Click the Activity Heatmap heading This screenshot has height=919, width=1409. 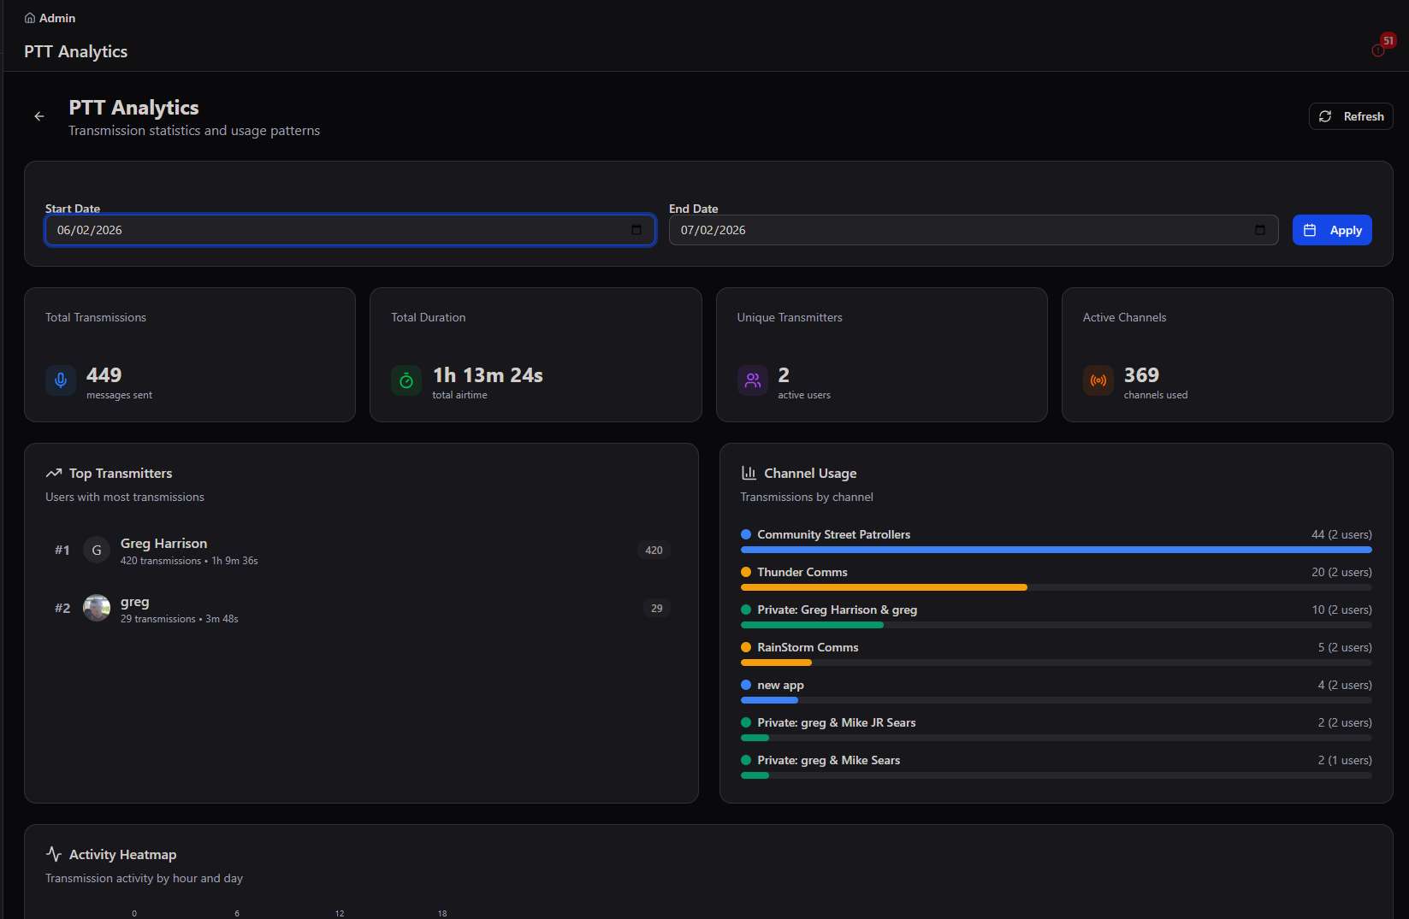tap(122, 854)
